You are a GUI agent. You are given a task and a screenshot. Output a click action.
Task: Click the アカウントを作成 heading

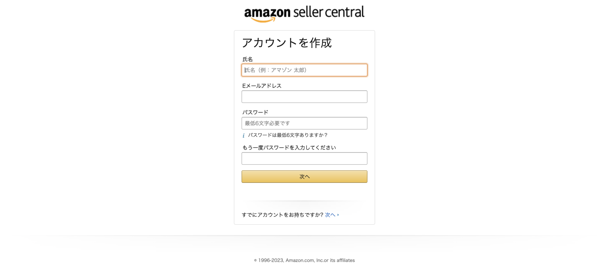288,43
